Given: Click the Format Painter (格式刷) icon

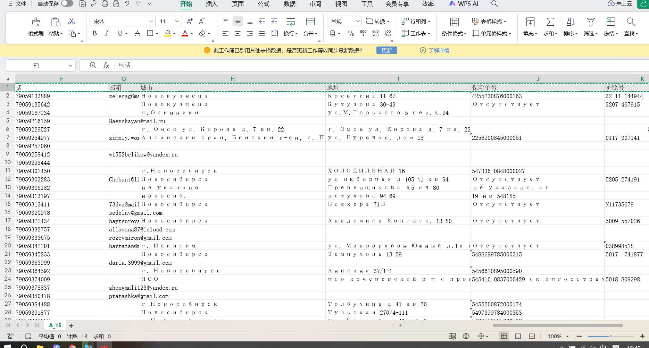Looking at the screenshot, I should coord(36,22).
